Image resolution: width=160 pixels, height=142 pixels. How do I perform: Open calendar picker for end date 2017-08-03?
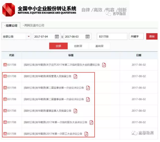tap(88, 36)
